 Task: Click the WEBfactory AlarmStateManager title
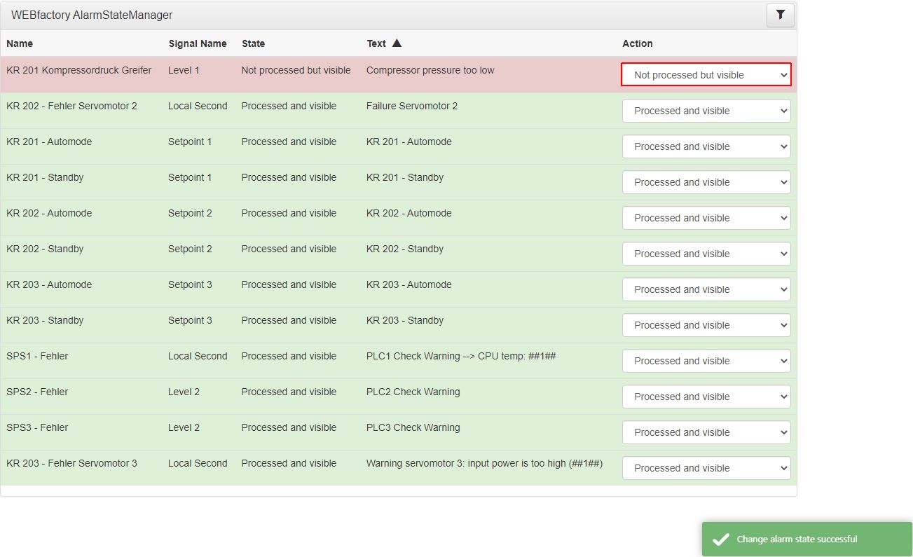(92, 15)
